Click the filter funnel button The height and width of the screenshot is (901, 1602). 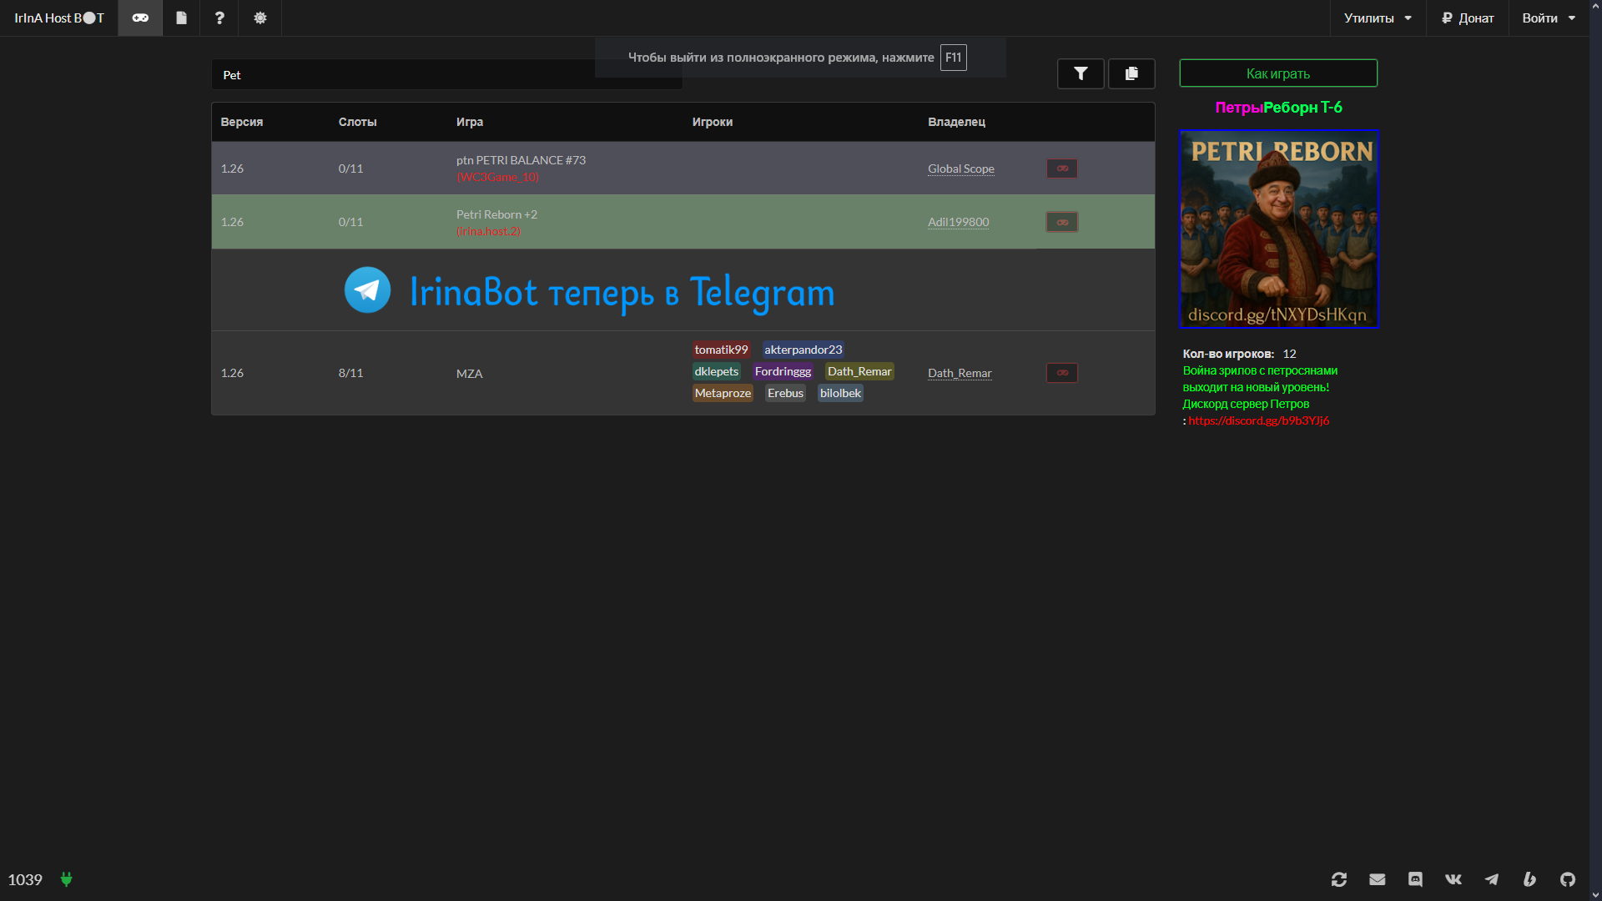coord(1081,73)
